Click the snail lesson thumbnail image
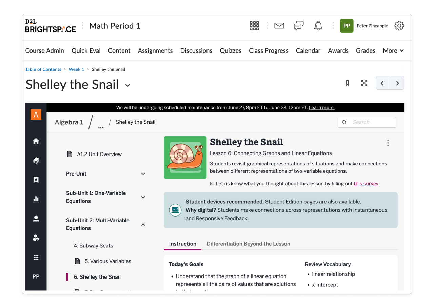Viewport: 434px width, 308px height. (185, 158)
